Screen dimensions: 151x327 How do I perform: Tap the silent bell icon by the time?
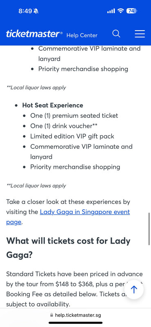pyautogui.click(x=36, y=11)
